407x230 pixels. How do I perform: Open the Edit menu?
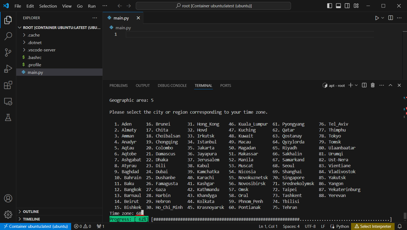(x=30, y=6)
